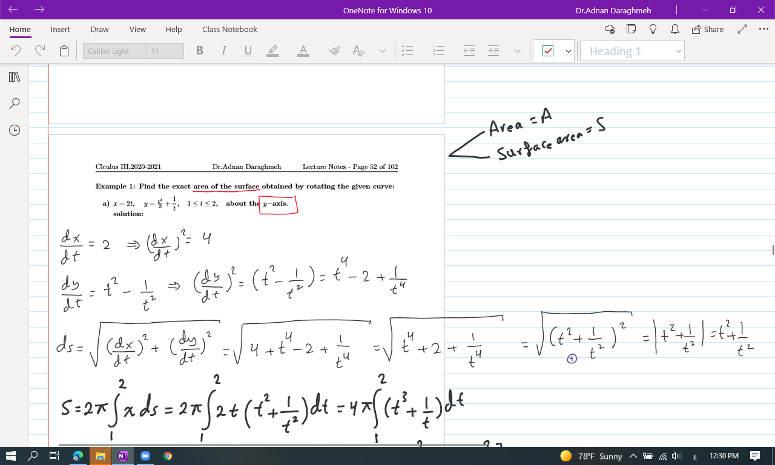Apply a bulleted list
The height and width of the screenshot is (465, 775).
tap(408, 51)
